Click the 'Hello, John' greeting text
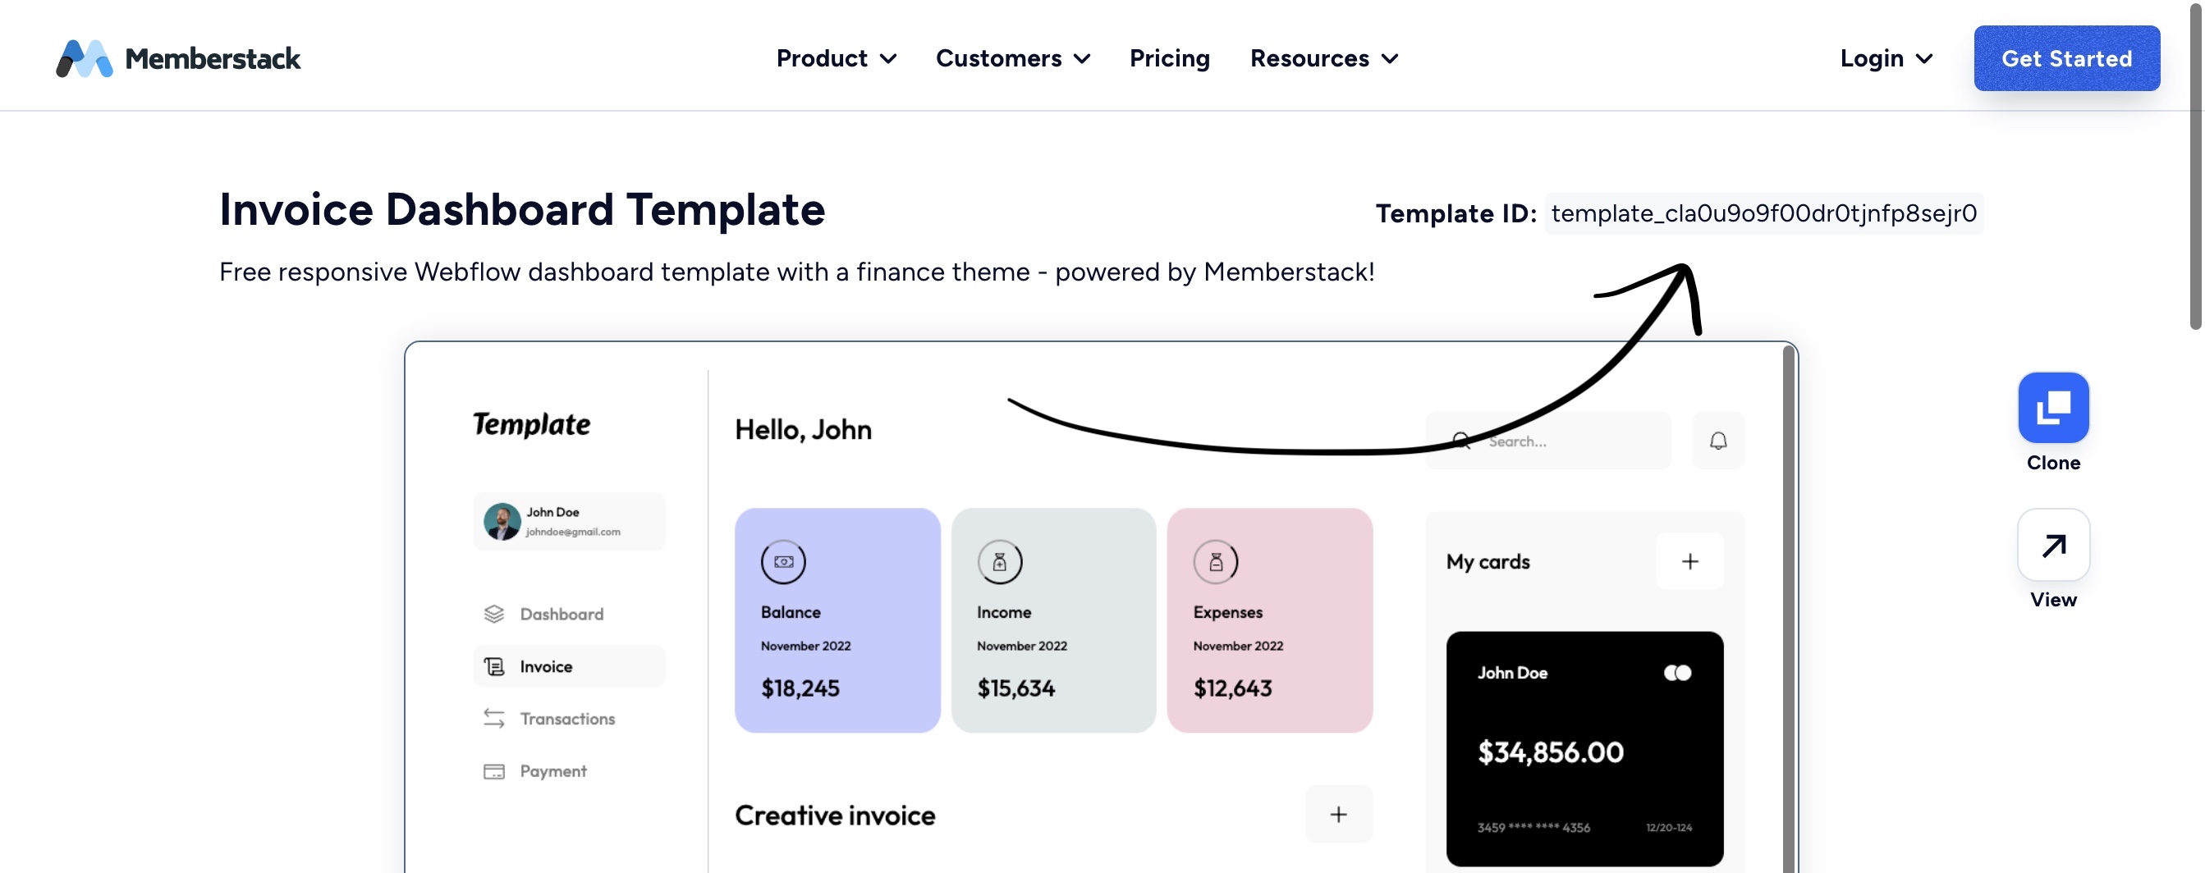 (803, 430)
